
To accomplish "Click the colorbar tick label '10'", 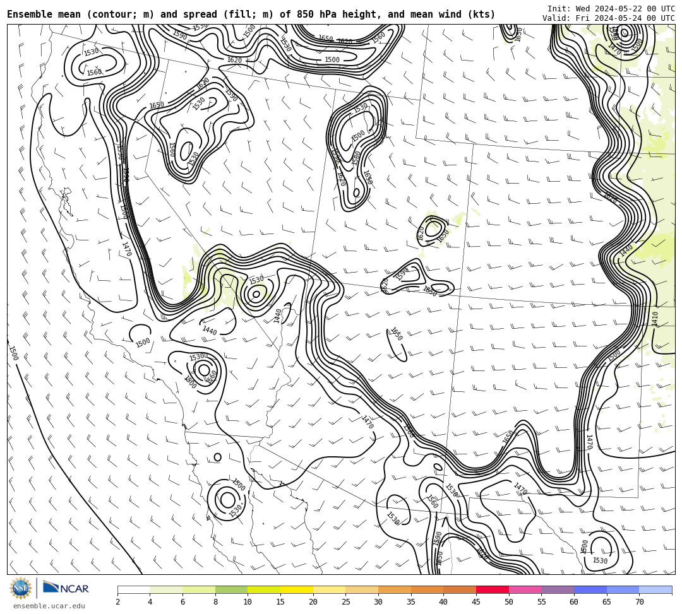I will coord(248,602).
